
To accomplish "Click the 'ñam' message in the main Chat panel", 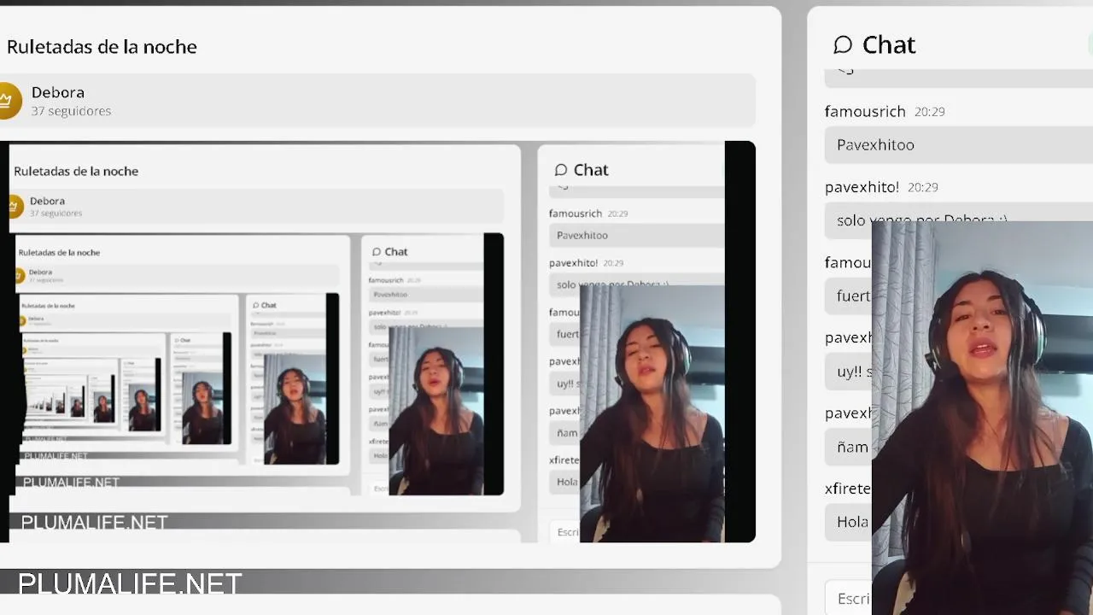I will pyautogui.click(x=849, y=447).
